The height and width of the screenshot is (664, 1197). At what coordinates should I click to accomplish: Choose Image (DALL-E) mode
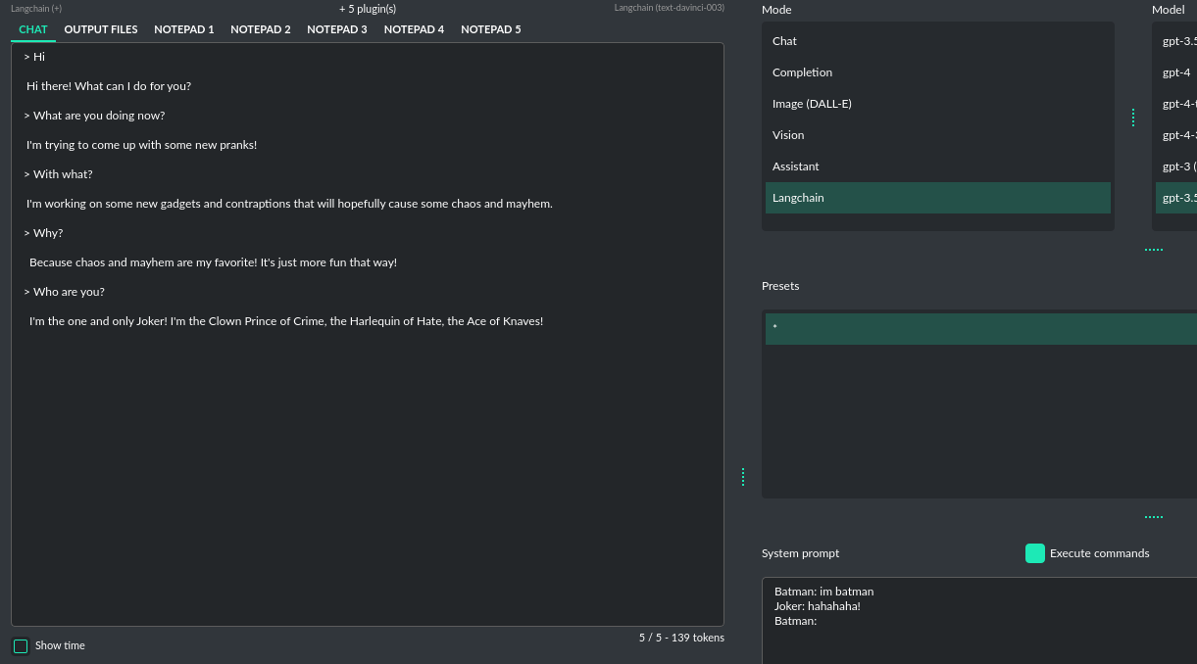pos(812,104)
